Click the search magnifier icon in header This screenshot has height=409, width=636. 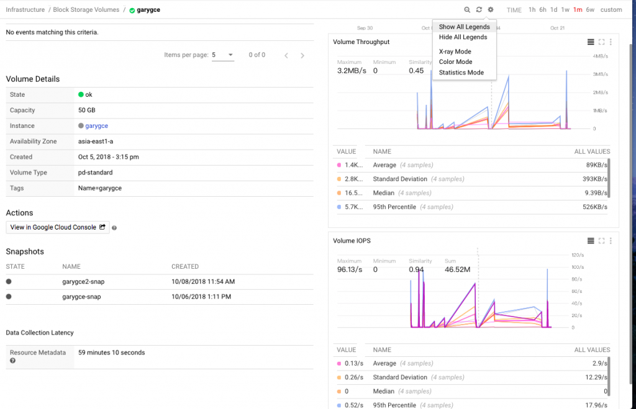tap(467, 10)
